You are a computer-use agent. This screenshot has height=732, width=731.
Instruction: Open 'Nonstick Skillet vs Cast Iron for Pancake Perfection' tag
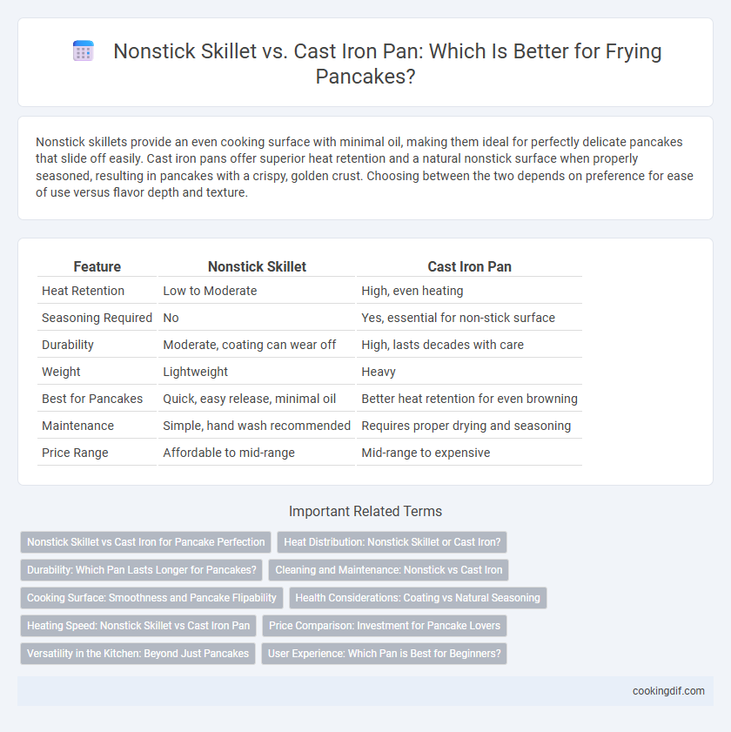[145, 542]
